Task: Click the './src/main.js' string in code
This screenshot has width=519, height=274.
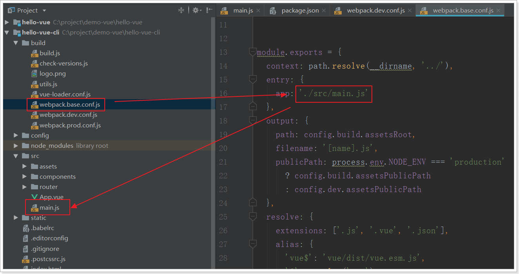Action: (333, 93)
